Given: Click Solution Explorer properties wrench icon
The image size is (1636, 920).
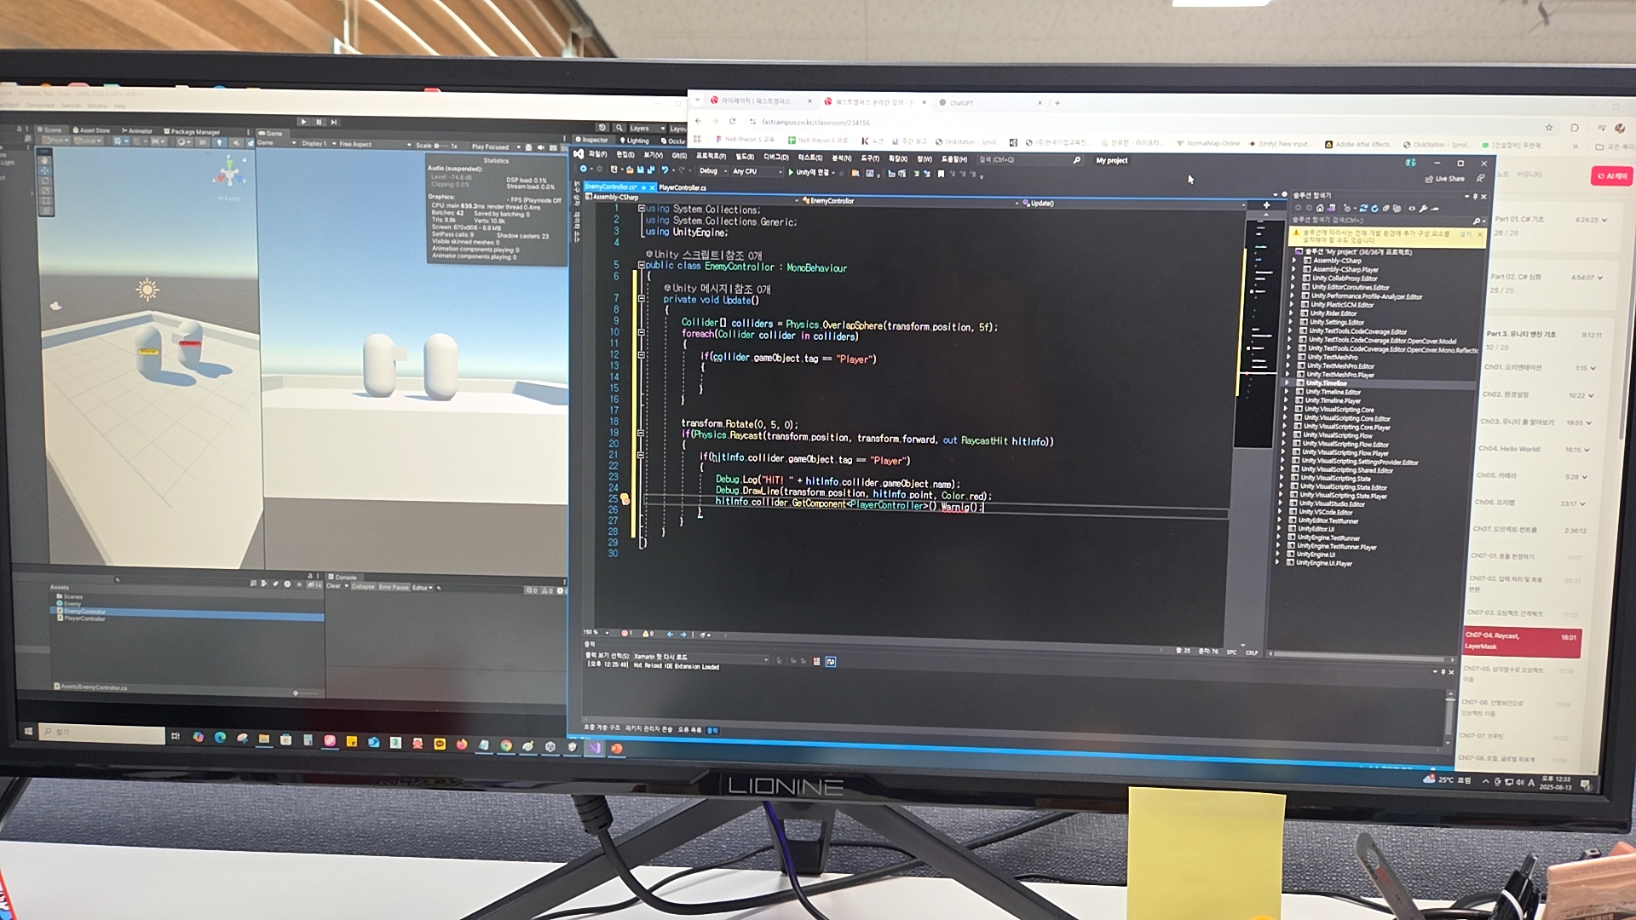Looking at the screenshot, I should pos(1423,208).
